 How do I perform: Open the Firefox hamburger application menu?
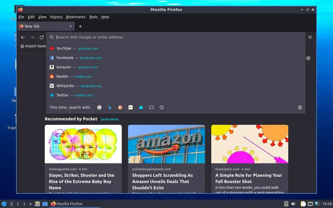pos(310,37)
